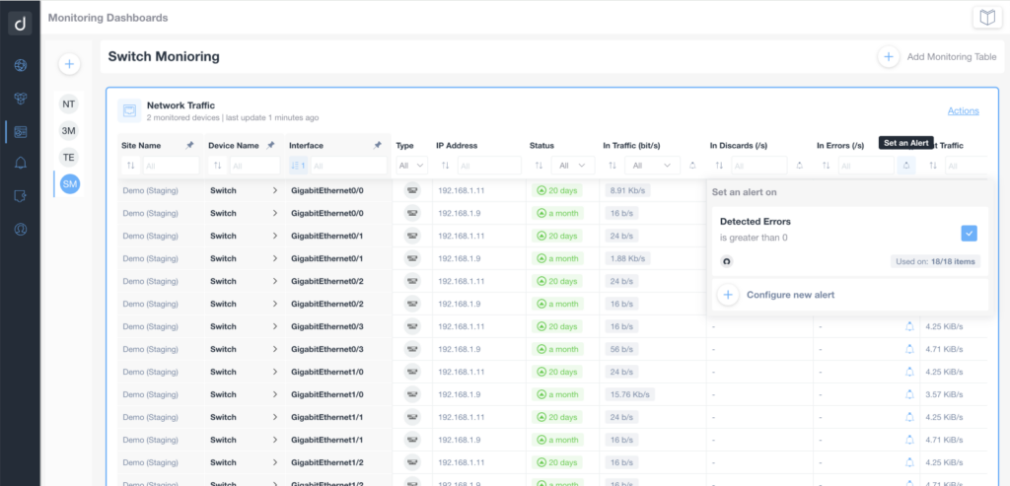Open the globe network icon in the sidebar
This screenshot has width=1010, height=486.
[20, 64]
